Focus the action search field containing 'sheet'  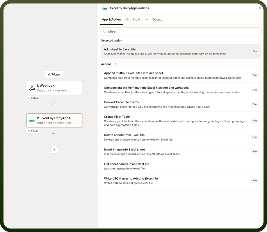click(181, 31)
